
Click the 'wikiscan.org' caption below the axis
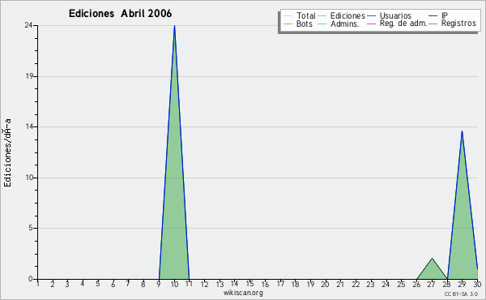click(243, 293)
